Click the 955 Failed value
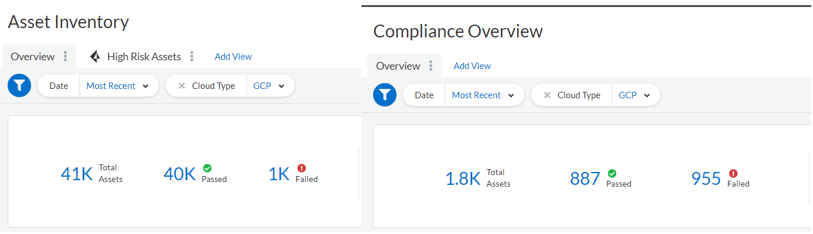The image size is (813, 234). click(x=706, y=178)
